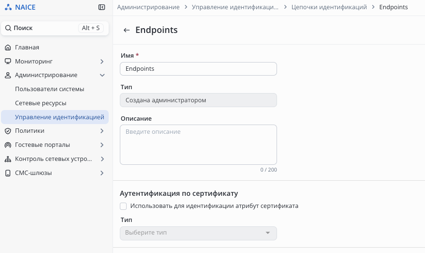The width and height of the screenshot is (425, 253).
Task: Go back using the arrow icon
Action: tap(127, 30)
